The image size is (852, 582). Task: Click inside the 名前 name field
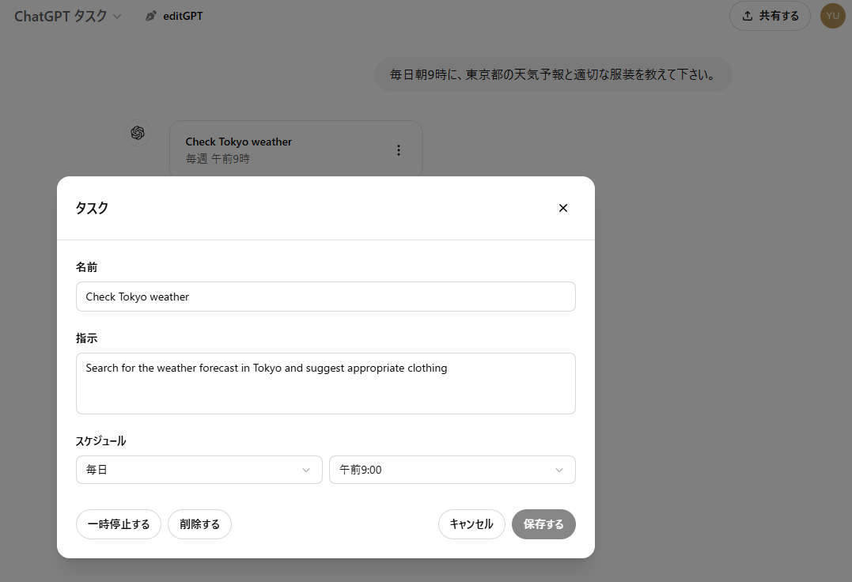(325, 296)
